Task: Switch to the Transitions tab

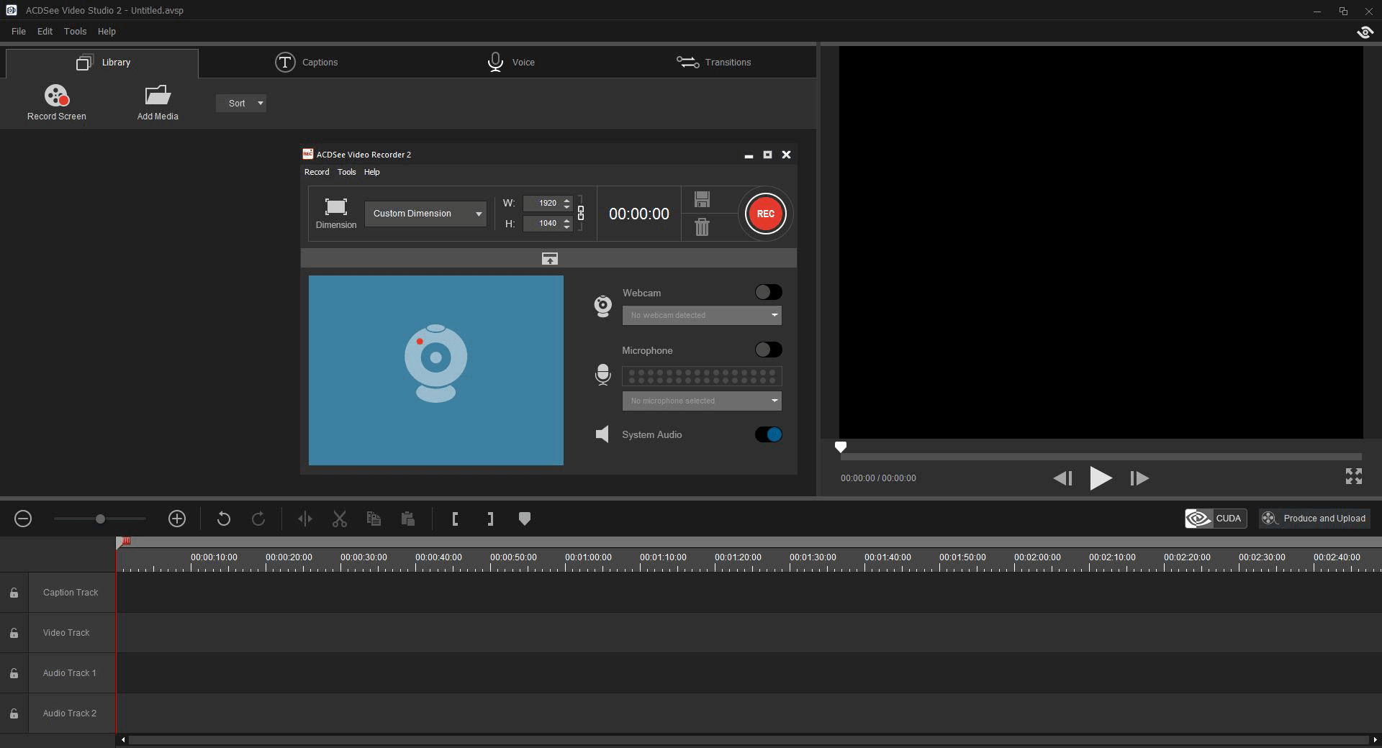Action: point(714,63)
